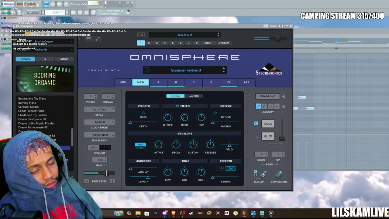The image size is (389, 219).
Task: Select part 2 button
Action: click(x=149, y=43)
